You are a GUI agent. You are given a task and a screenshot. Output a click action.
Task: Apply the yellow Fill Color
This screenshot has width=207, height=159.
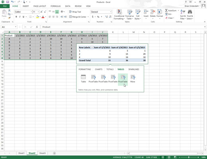coord(37,17)
